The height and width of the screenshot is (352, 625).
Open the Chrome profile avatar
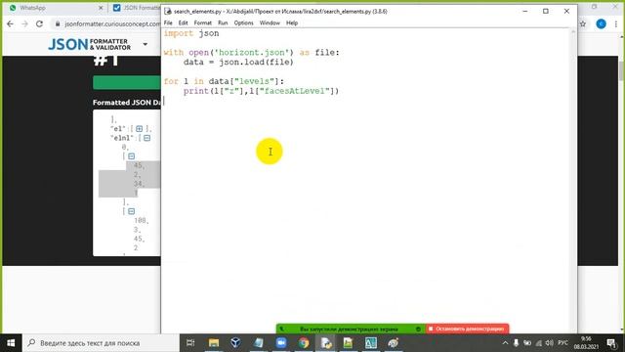[602, 23]
